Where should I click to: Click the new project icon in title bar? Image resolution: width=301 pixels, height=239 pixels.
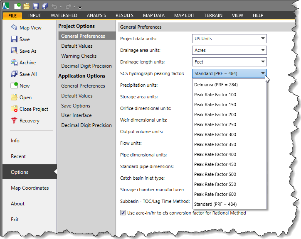pos(17,6)
